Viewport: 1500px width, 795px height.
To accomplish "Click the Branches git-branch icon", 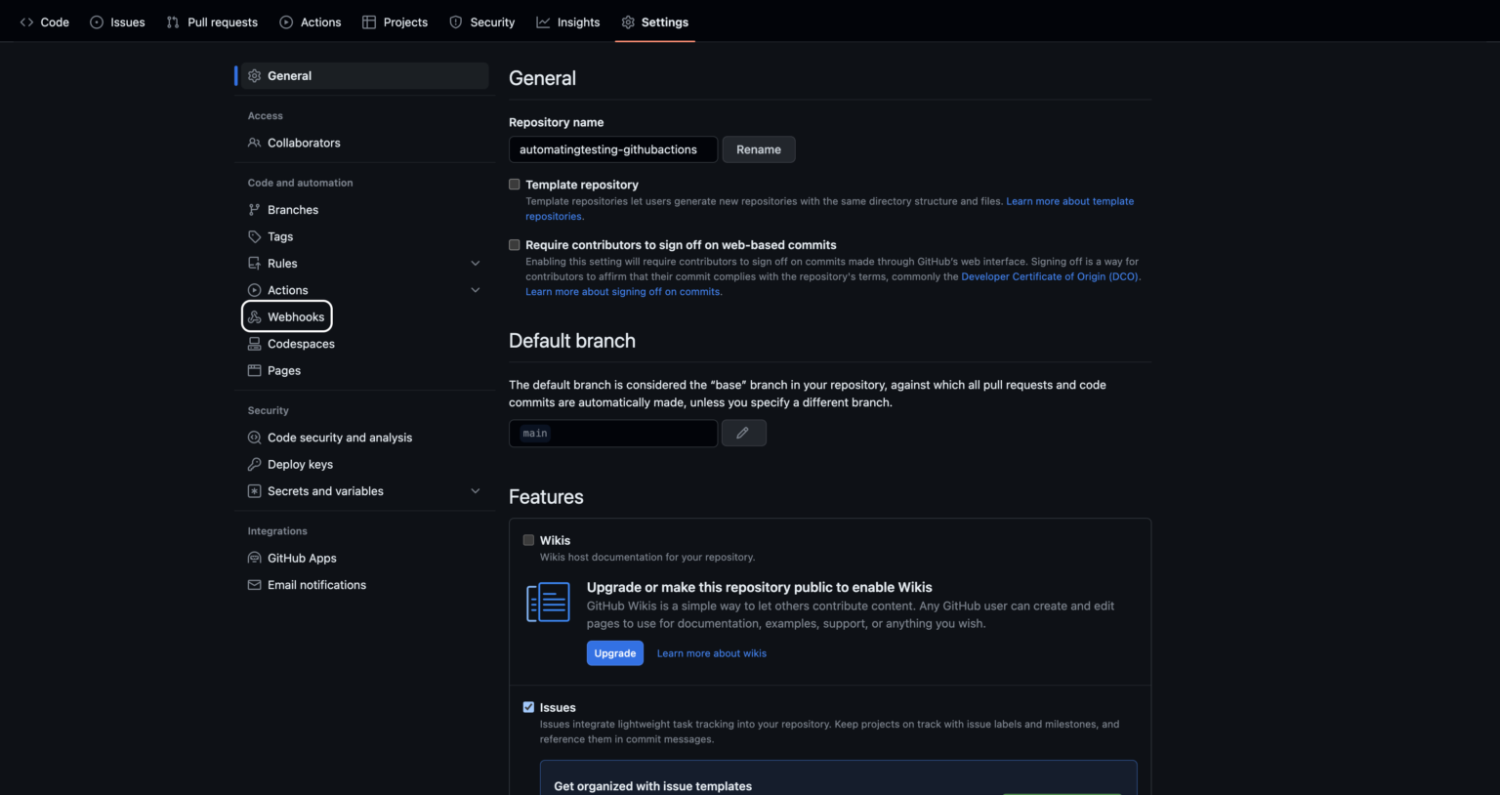I will click(255, 210).
